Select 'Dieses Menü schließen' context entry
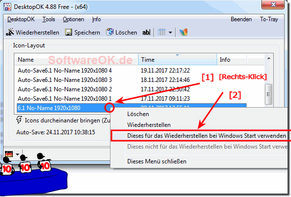Screen dimensions: 291x197 pyautogui.click(x=157, y=161)
